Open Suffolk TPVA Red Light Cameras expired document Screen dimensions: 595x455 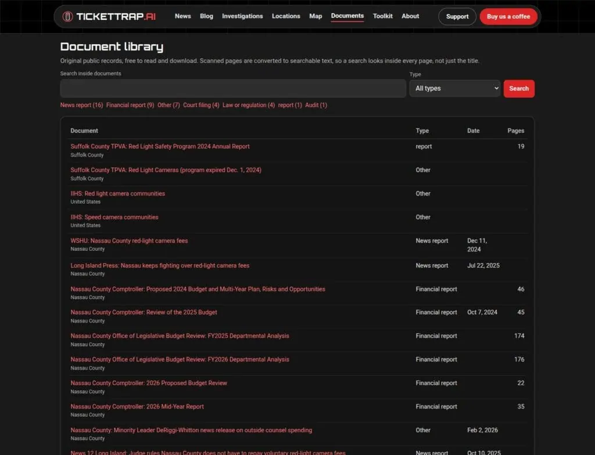(166, 170)
